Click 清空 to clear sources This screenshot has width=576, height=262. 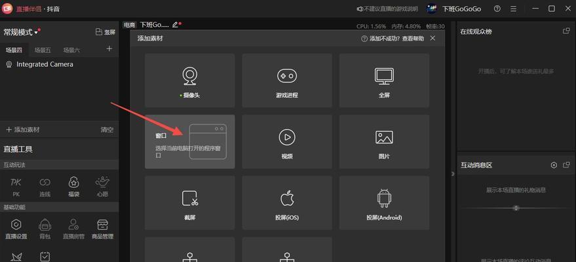pos(107,130)
